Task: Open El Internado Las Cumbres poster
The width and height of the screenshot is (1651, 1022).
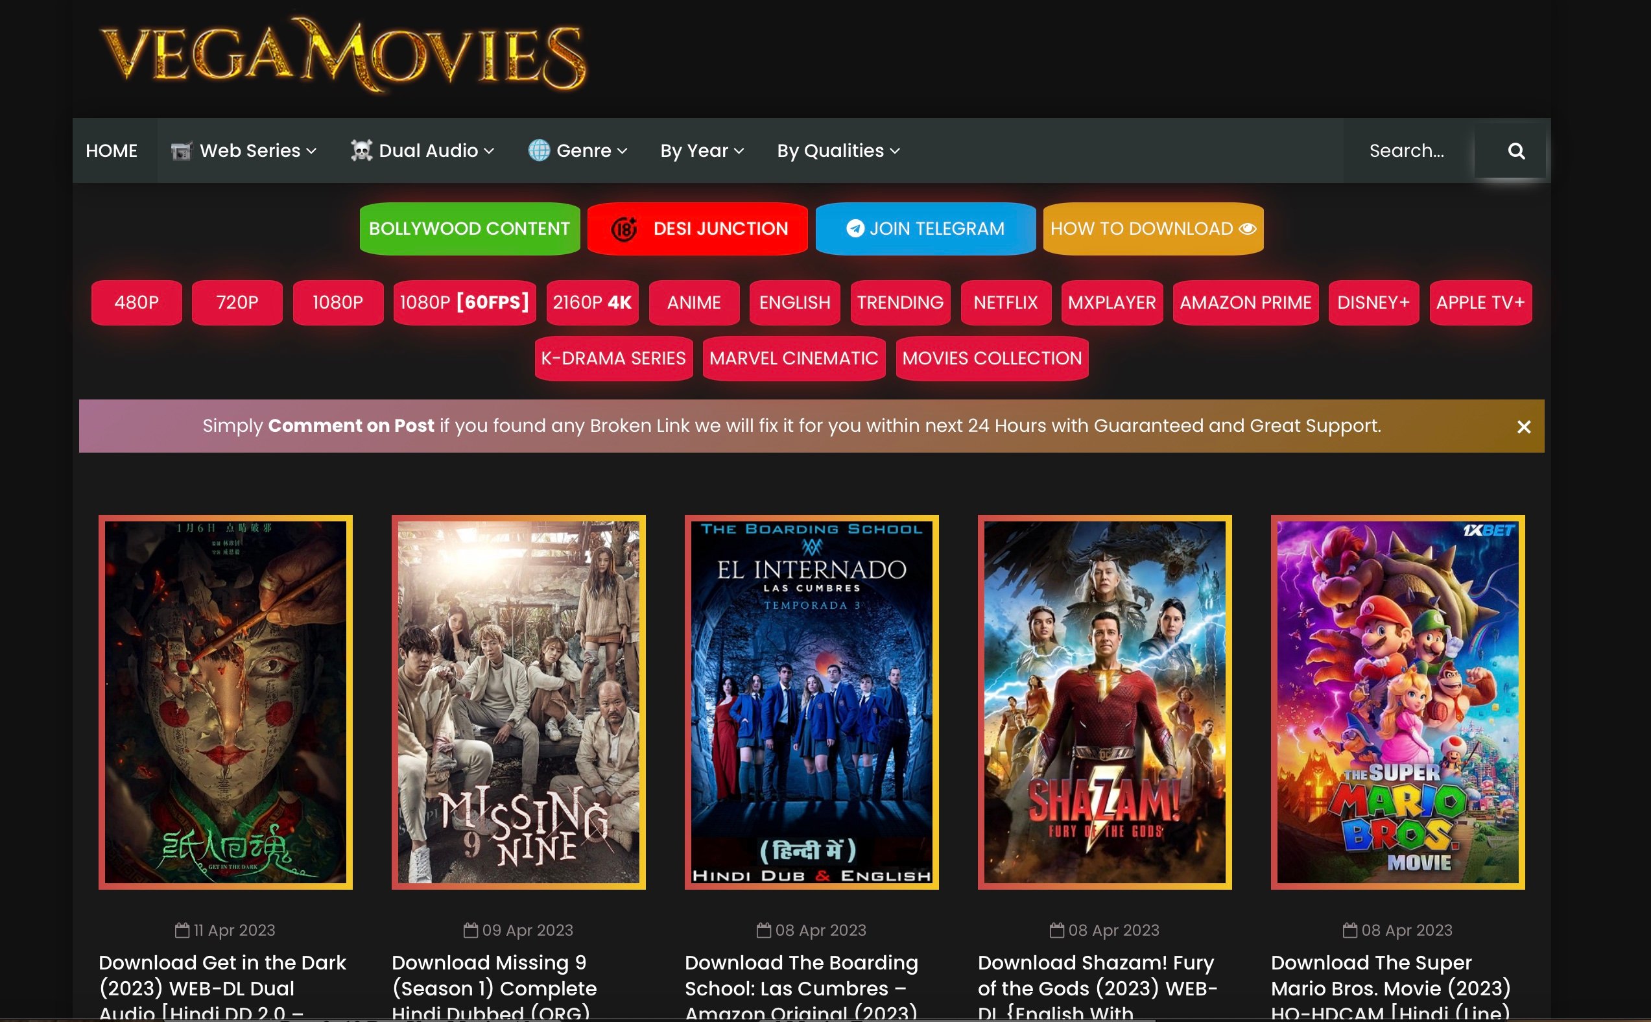Action: pos(812,702)
